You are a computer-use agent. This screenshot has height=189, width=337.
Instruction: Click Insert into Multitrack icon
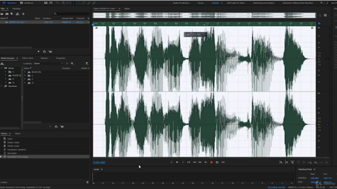[17, 14]
